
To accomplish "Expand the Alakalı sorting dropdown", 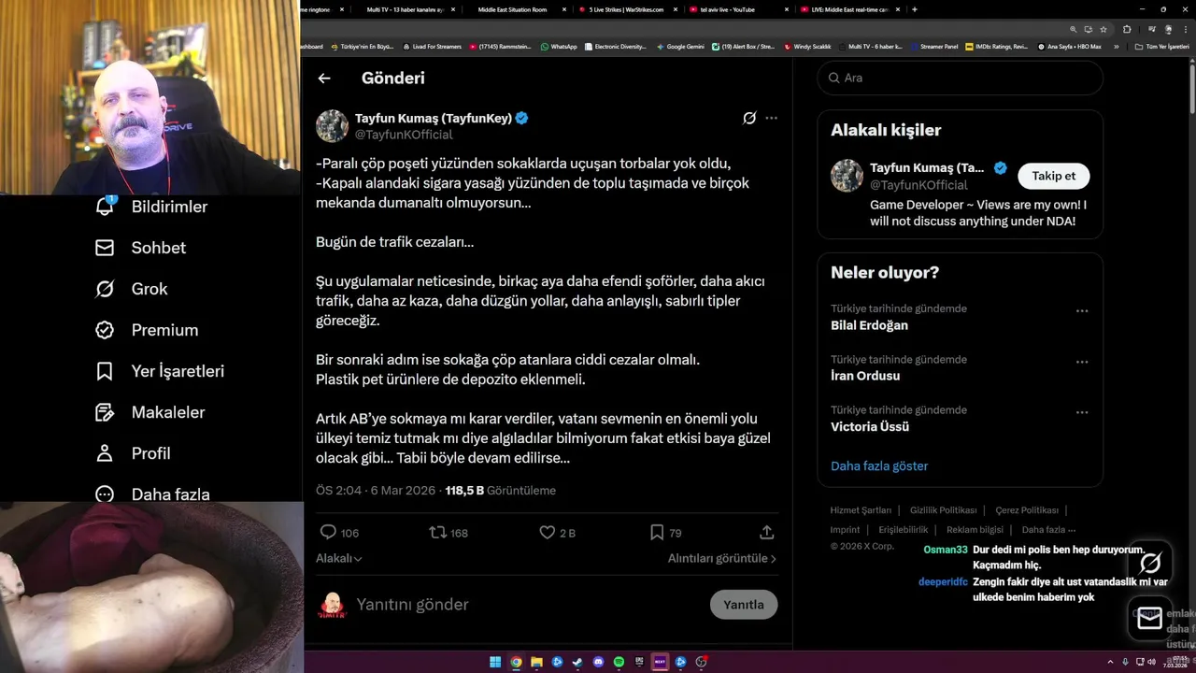I will (x=339, y=558).
